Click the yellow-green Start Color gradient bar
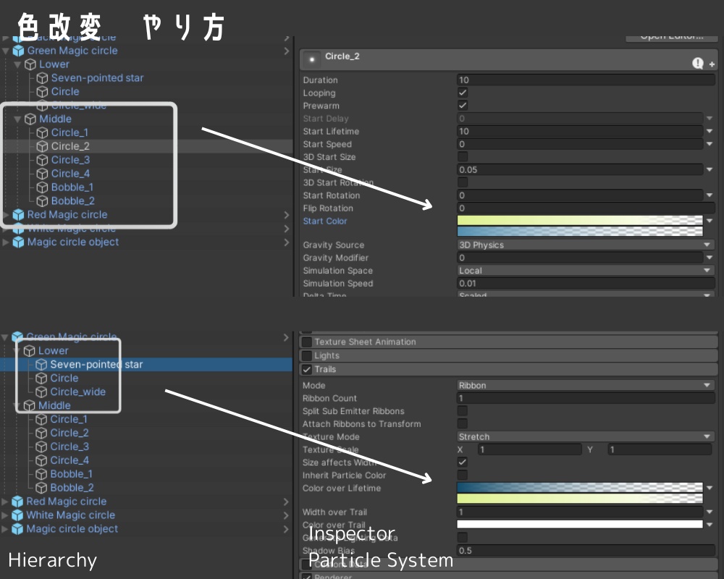Viewport: 724px width, 579px height. [580, 220]
